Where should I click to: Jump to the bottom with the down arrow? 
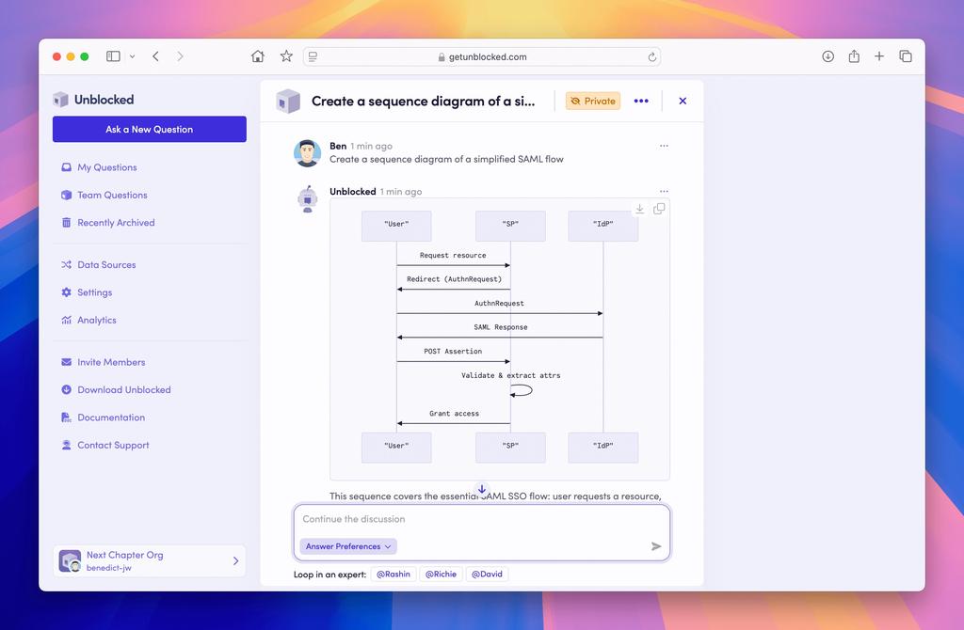tap(482, 489)
